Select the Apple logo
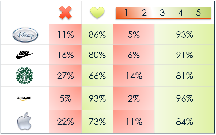This screenshot has height=135, width=216. click(24, 121)
